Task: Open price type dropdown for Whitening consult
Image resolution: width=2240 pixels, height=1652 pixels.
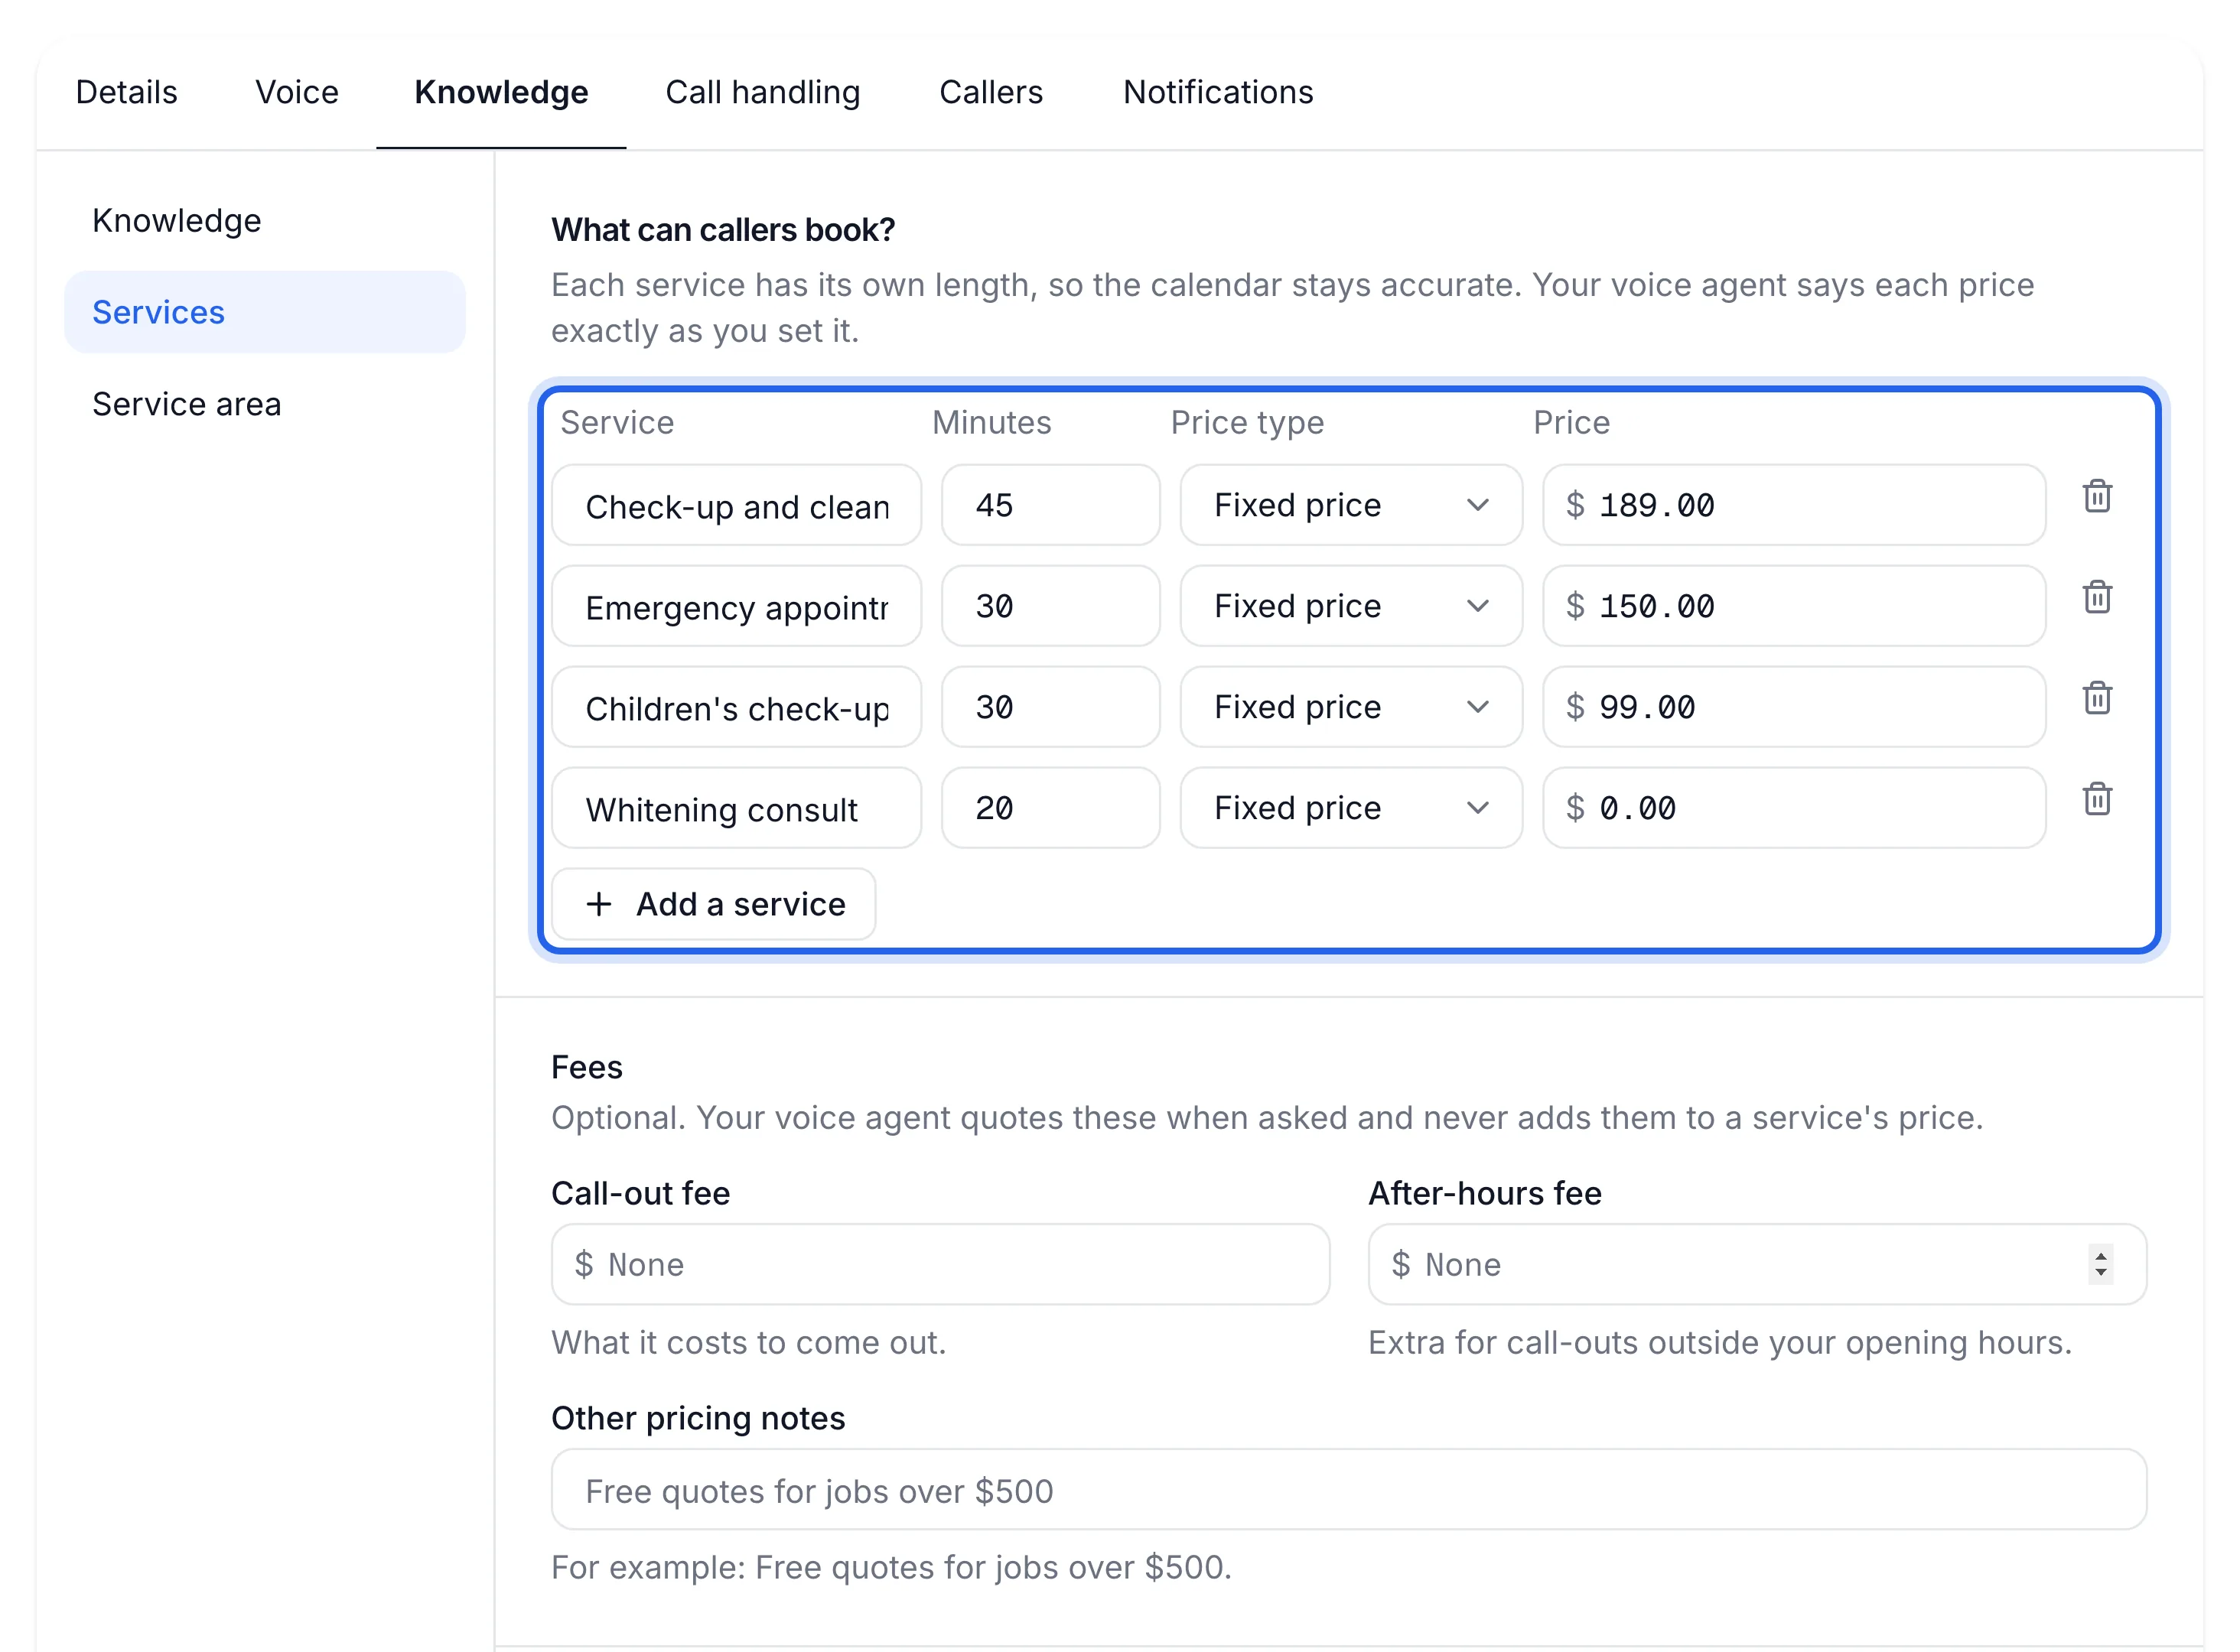Action: tap(1351, 808)
